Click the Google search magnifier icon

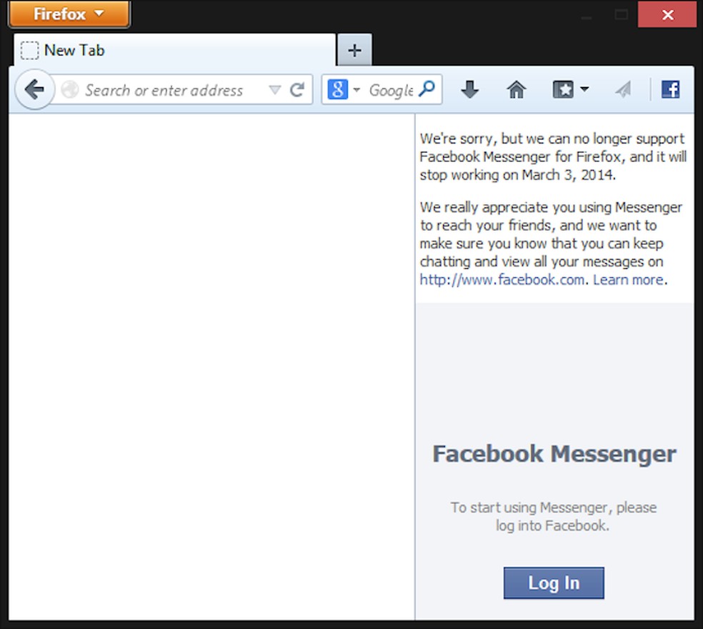427,89
